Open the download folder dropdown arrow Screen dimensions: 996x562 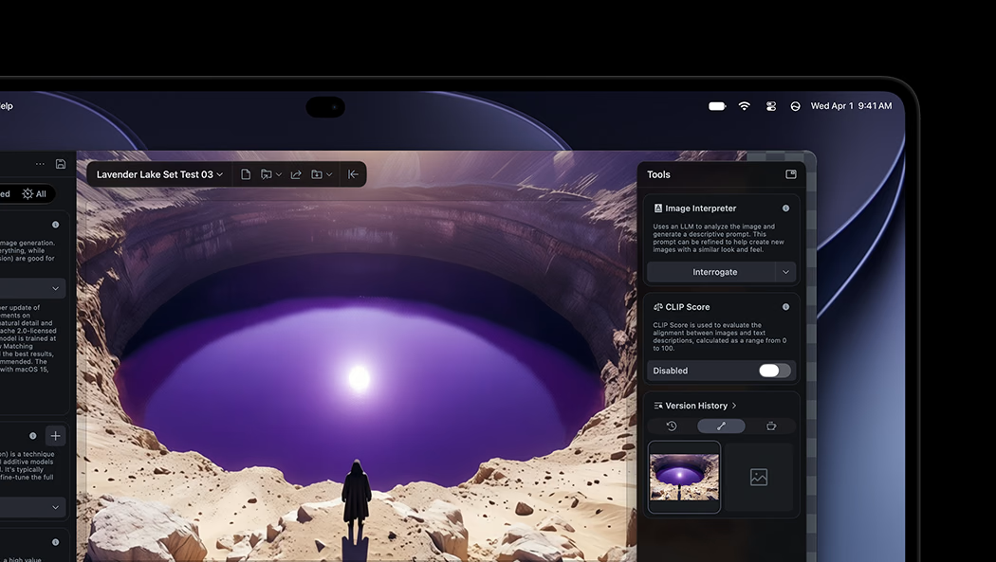(x=329, y=174)
